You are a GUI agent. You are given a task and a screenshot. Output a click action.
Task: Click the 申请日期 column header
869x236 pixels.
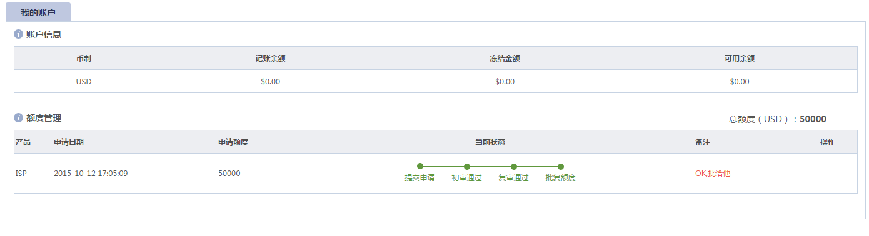69,142
